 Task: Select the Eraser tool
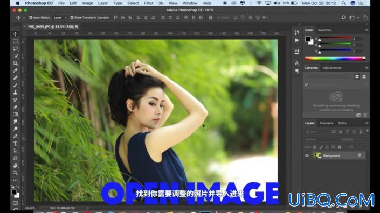15,107
